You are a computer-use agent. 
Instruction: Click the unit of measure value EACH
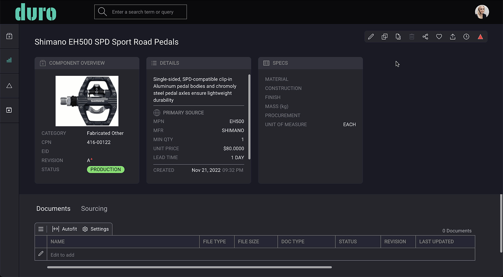click(x=349, y=125)
